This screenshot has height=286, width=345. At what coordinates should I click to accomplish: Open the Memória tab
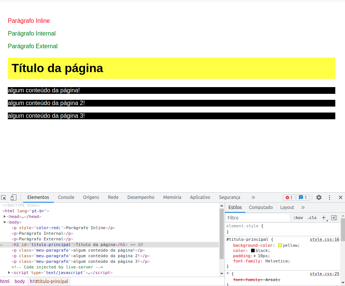pos(172,197)
